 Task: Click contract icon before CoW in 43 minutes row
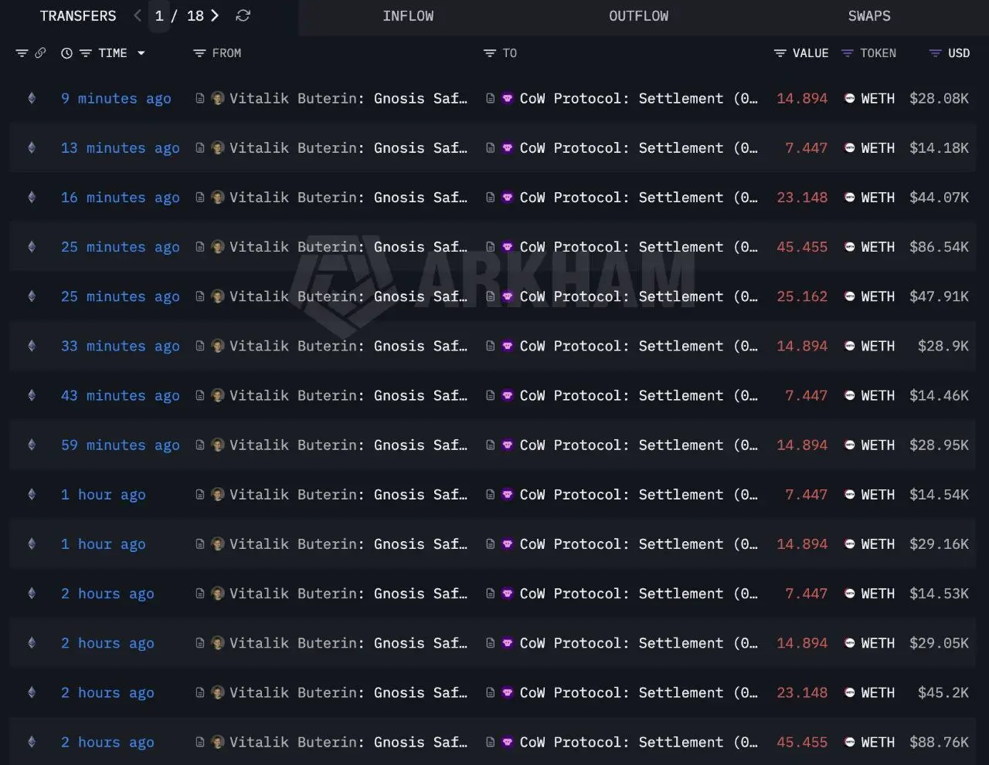point(491,395)
